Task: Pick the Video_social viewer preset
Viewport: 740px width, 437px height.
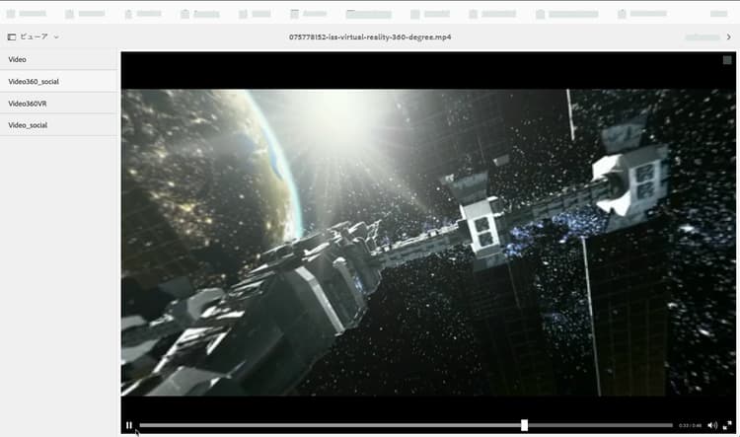Action: [x=58, y=125]
